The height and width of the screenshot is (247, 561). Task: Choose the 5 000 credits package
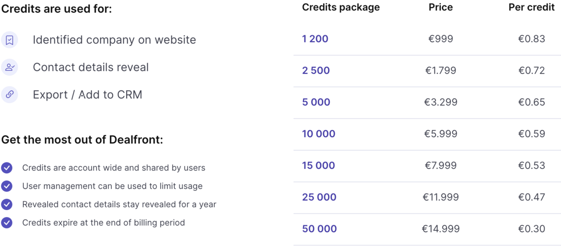(316, 102)
